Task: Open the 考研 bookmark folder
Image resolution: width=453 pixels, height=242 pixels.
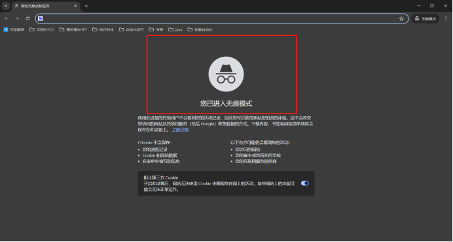Action: (156, 29)
